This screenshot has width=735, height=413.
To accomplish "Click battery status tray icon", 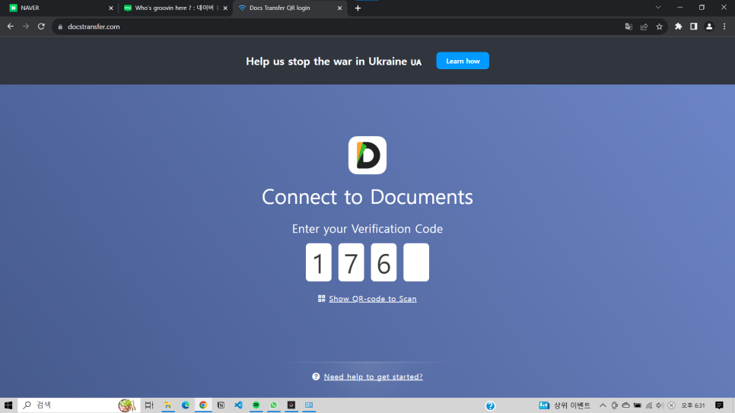I will pyautogui.click(x=638, y=405).
